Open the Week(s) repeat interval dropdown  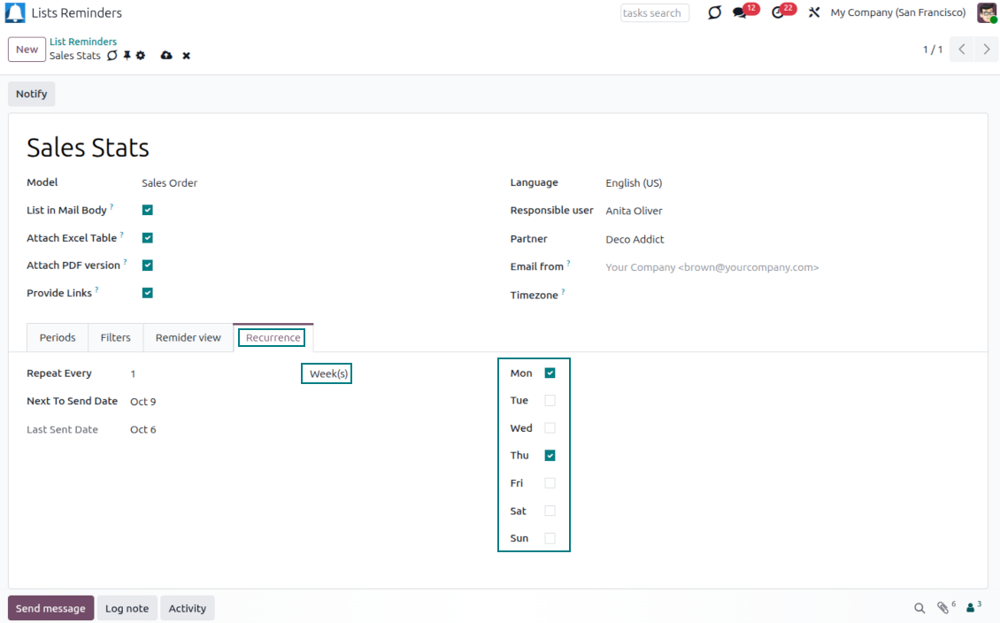[328, 374]
